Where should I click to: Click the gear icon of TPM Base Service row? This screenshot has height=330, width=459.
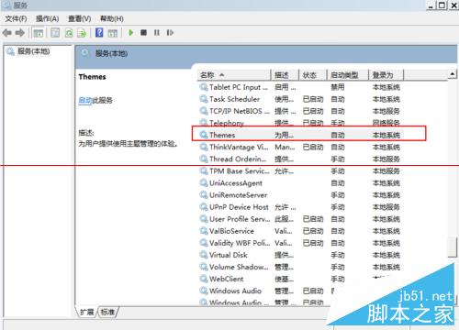click(x=204, y=170)
